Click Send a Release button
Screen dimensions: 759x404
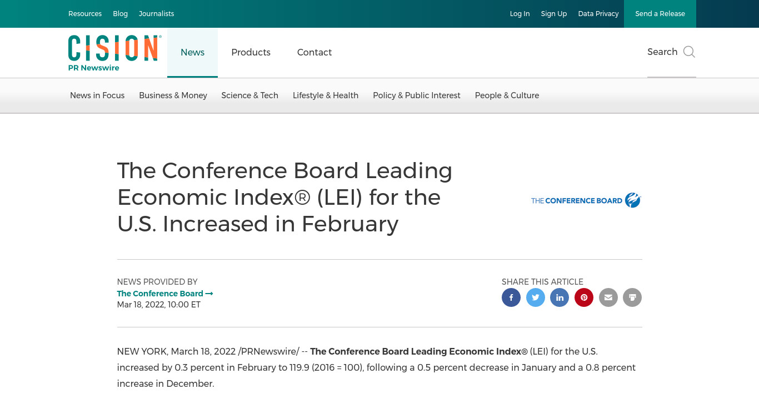[660, 14]
